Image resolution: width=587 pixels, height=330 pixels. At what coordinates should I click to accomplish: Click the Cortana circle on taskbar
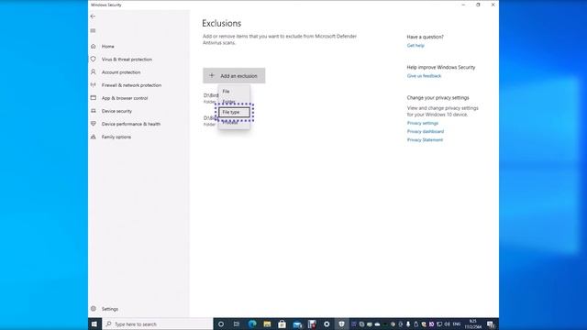click(x=221, y=324)
